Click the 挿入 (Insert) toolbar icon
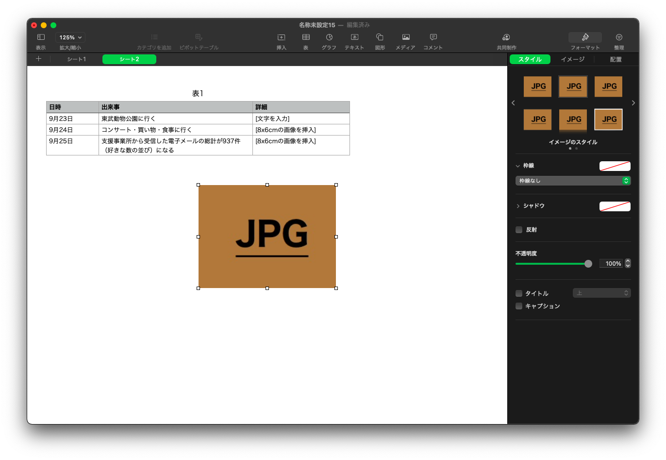Viewport: 666px width, 460px height. tap(281, 37)
